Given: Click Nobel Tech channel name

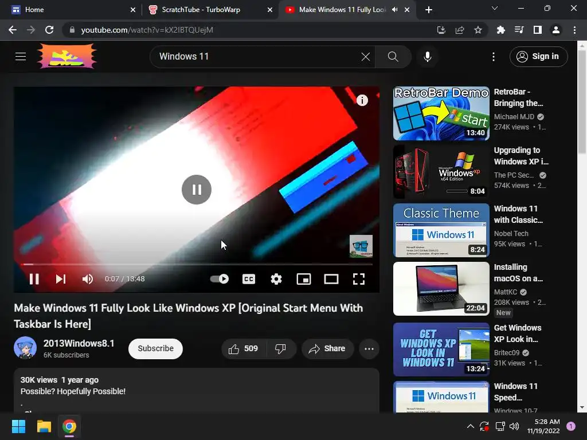Looking at the screenshot, I should (511, 234).
